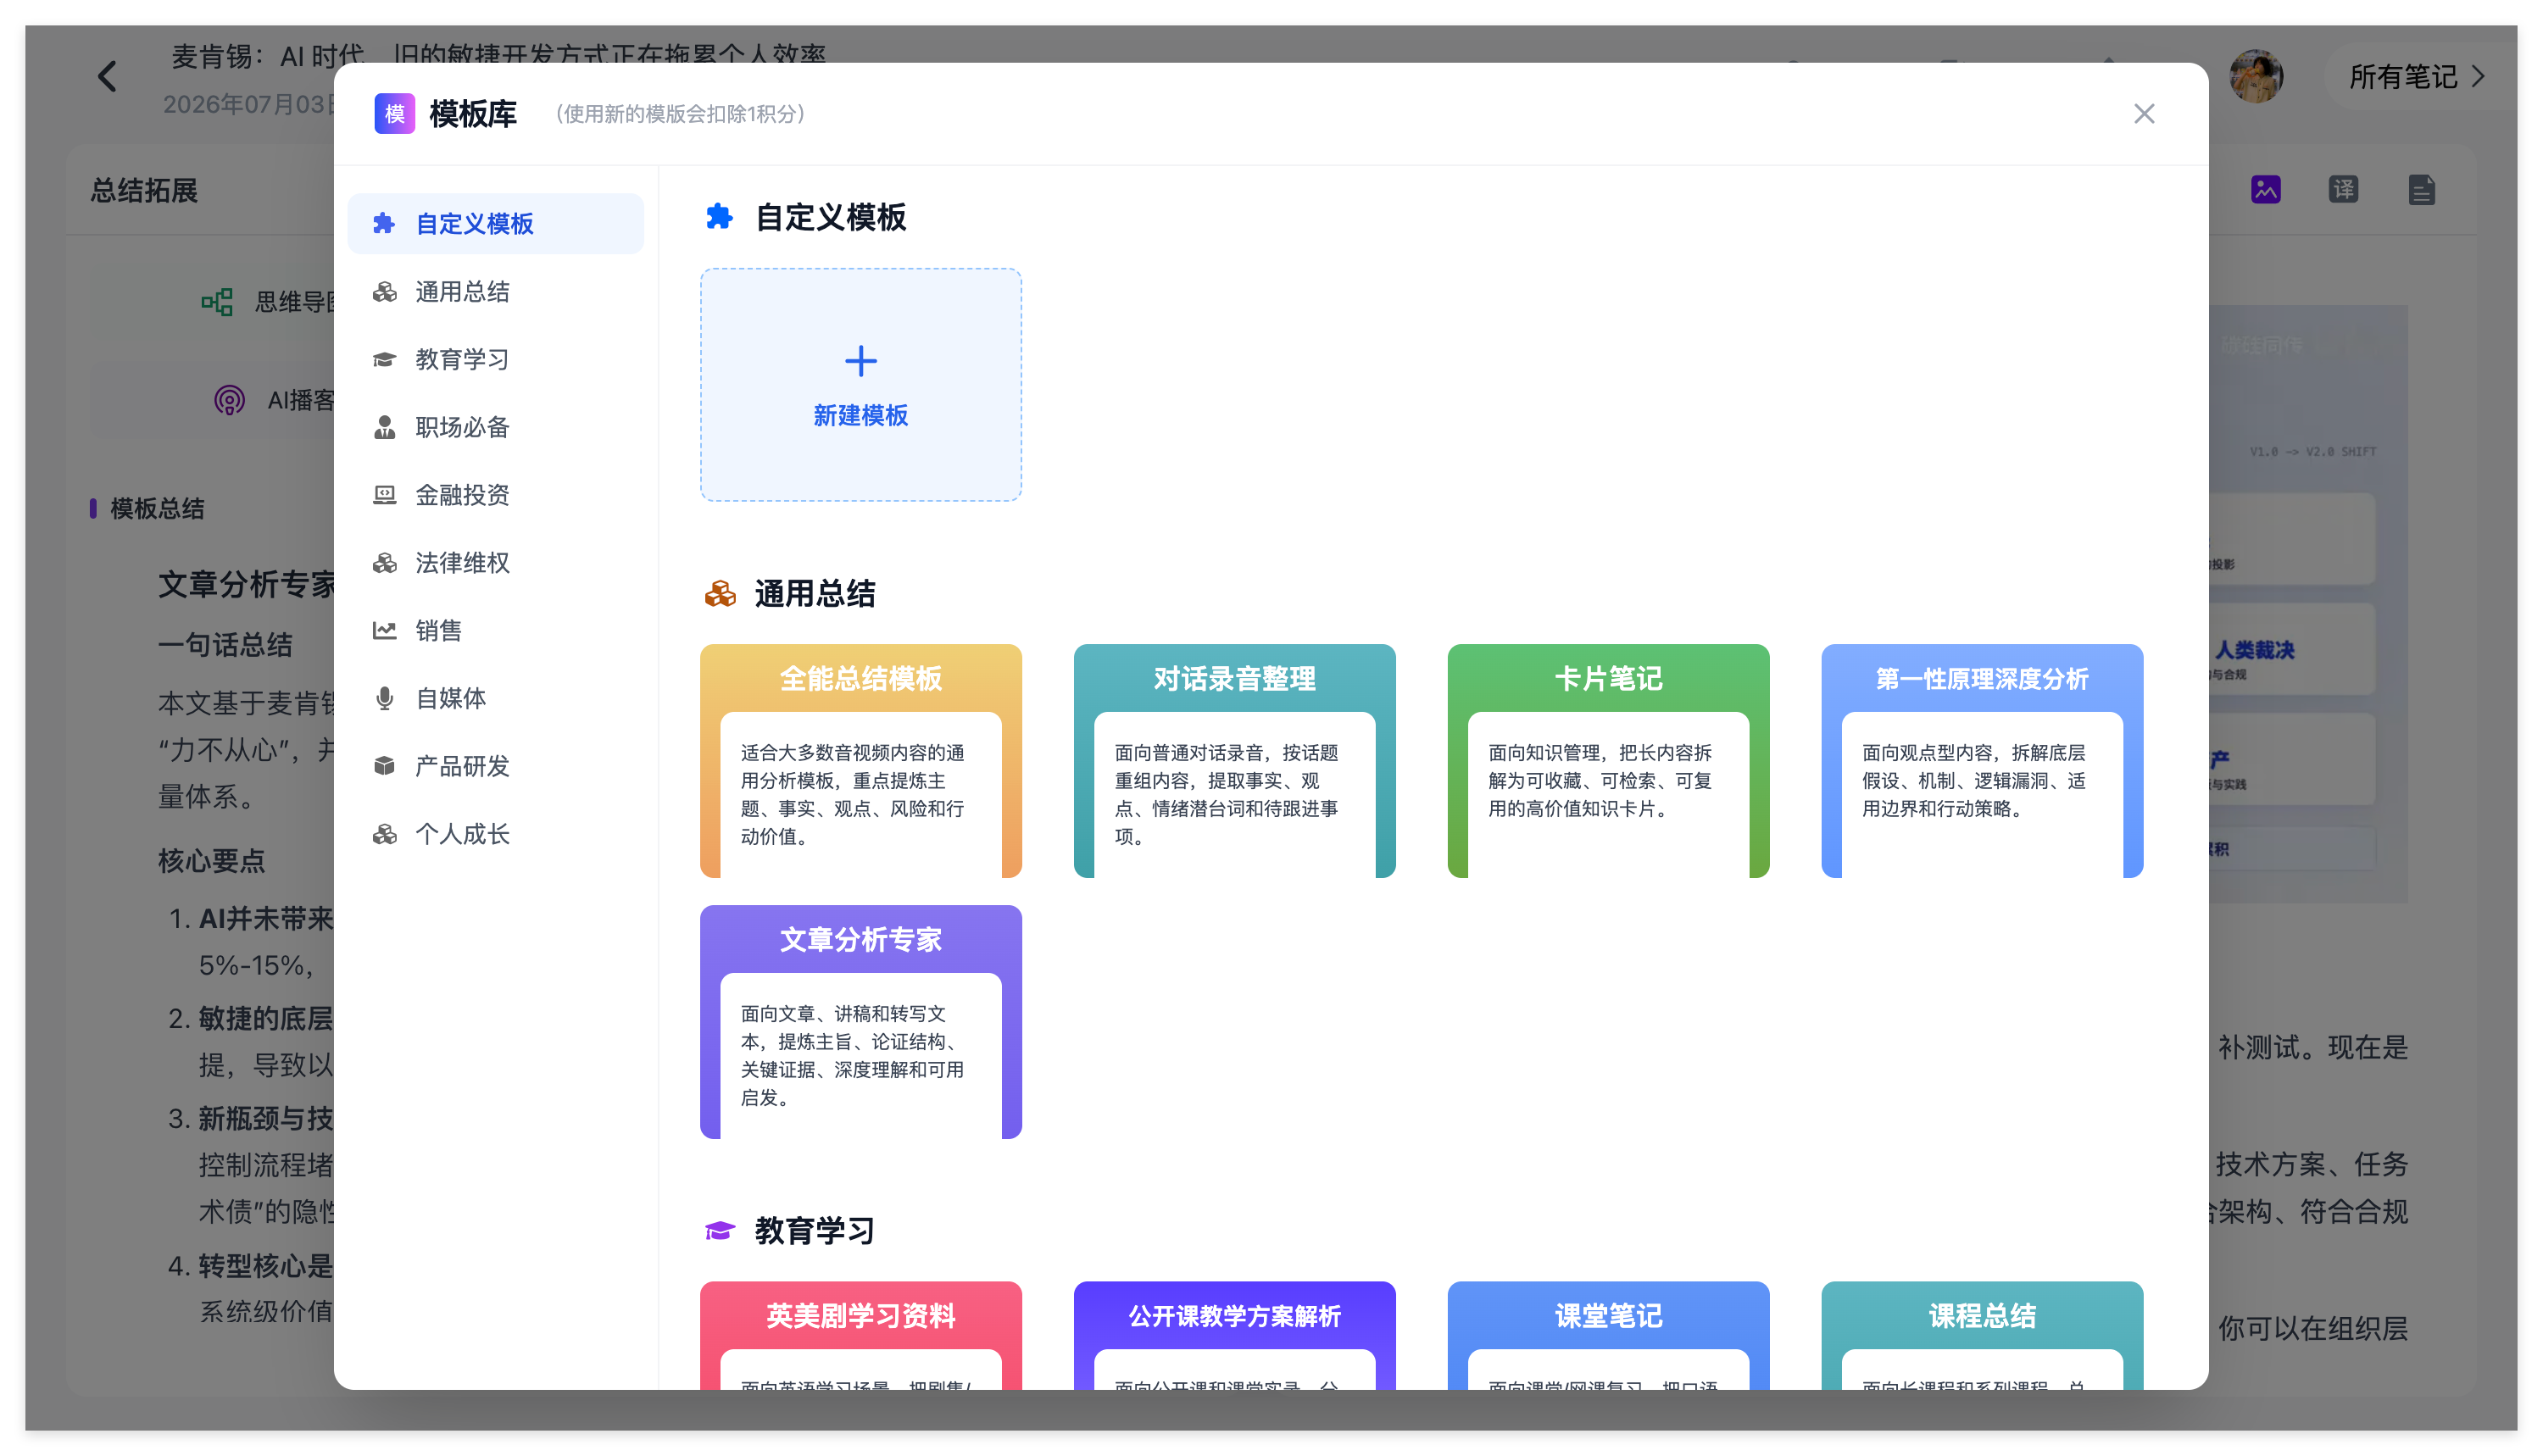
Task: Select 销售 category in sidebar
Action: (495, 630)
